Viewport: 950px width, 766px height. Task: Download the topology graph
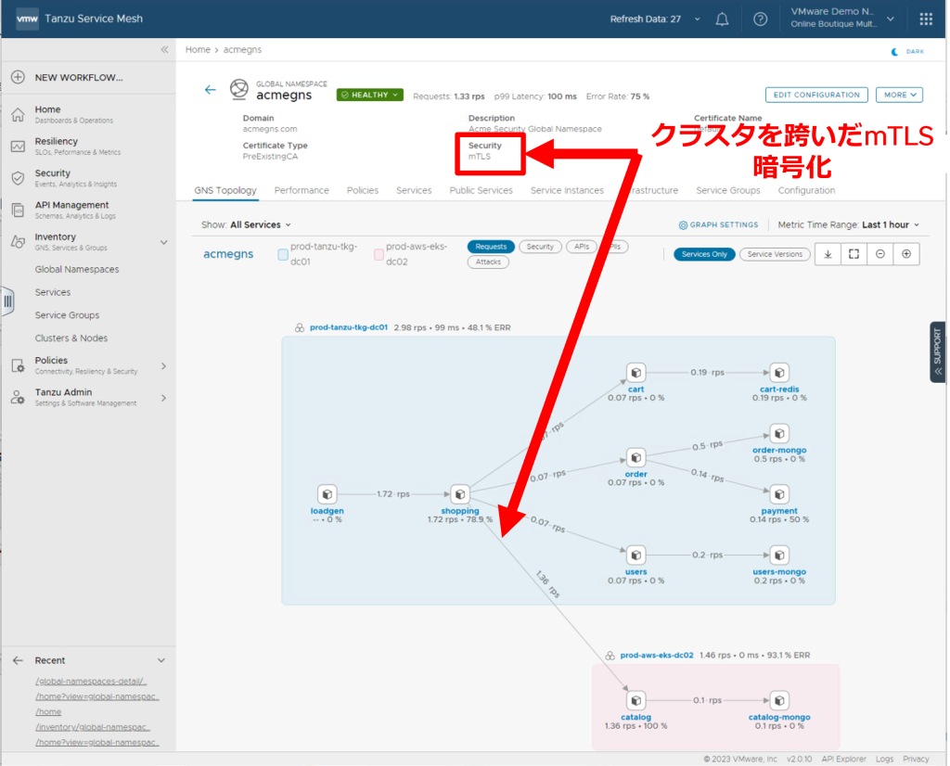pos(828,254)
